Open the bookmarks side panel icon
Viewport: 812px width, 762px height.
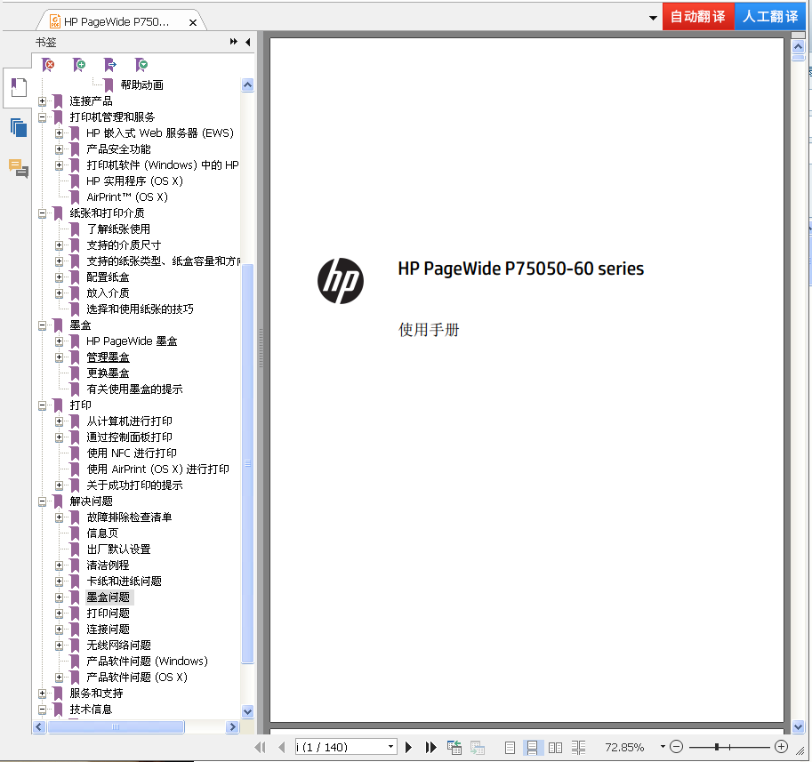tap(19, 87)
